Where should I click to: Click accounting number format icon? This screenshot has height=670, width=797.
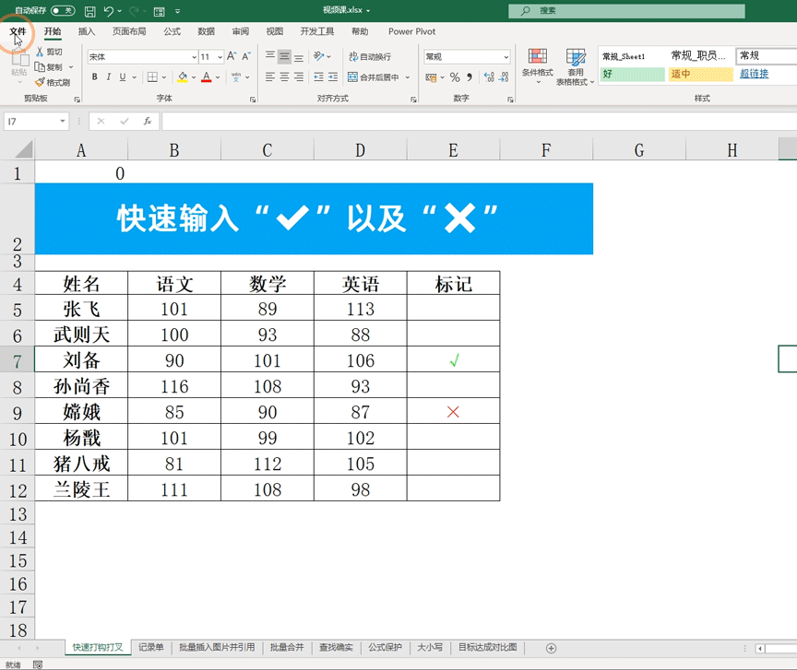pyautogui.click(x=431, y=77)
